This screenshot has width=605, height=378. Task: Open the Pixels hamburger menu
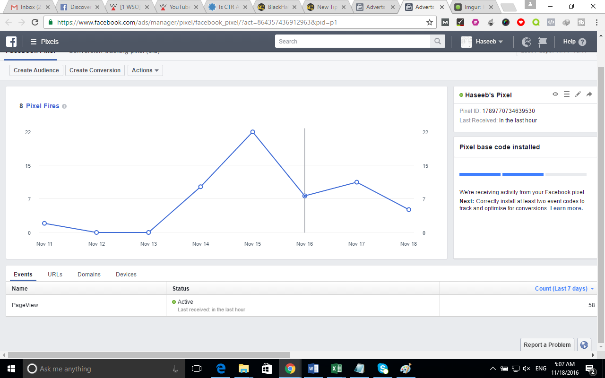coord(34,42)
